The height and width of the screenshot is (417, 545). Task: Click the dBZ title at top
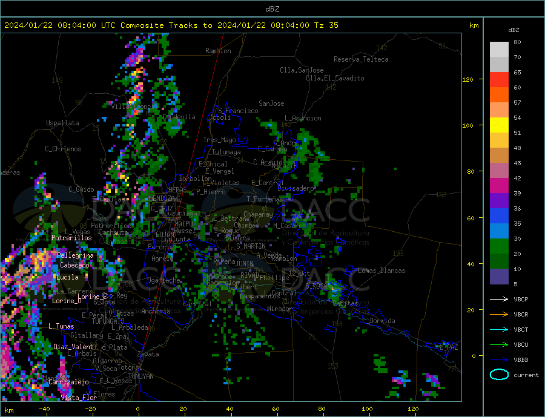pos(272,9)
